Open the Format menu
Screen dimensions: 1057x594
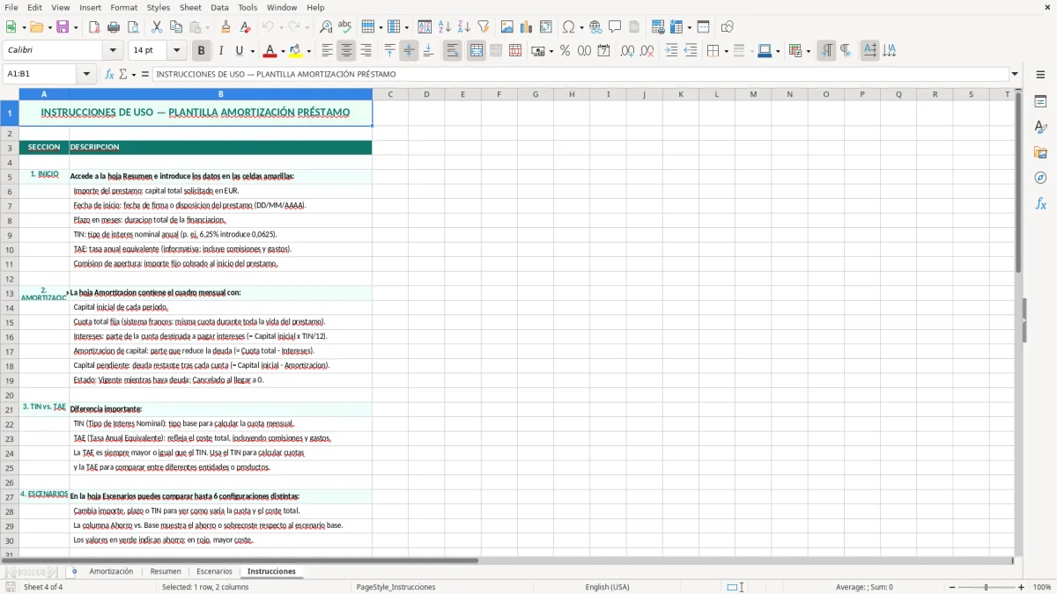click(123, 7)
